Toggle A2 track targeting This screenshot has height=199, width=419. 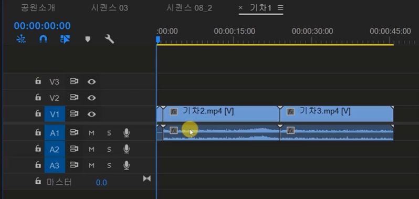pos(55,149)
